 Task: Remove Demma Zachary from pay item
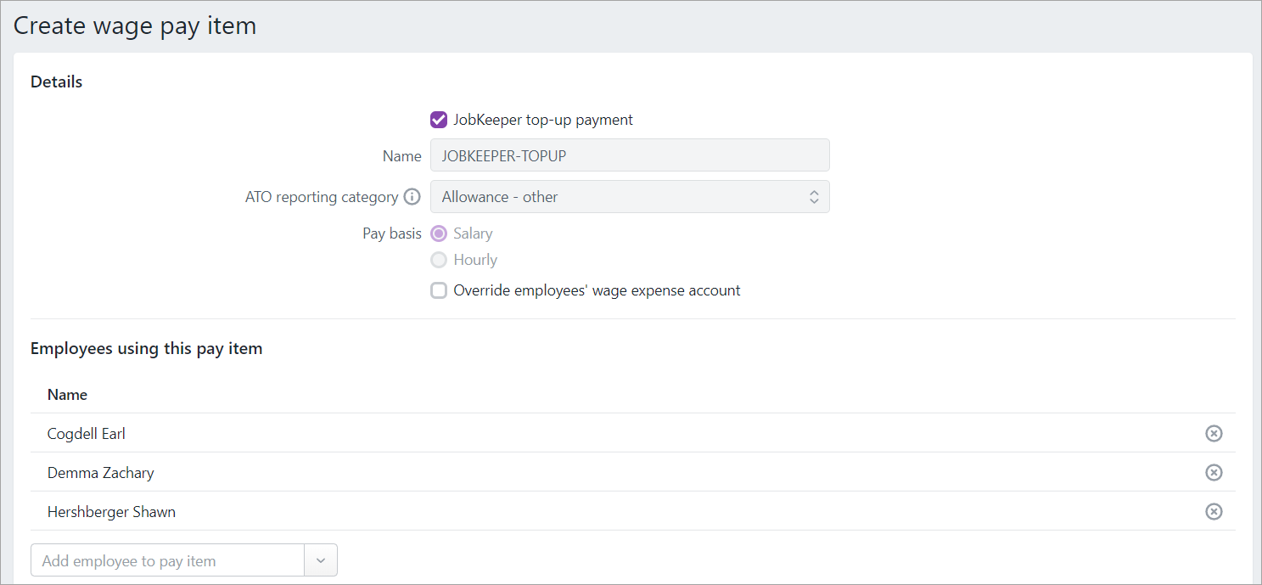tap(1214, 473)
